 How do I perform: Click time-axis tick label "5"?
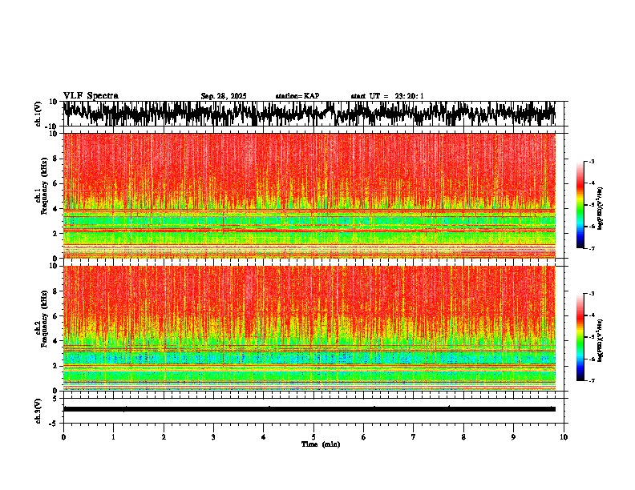313,437
